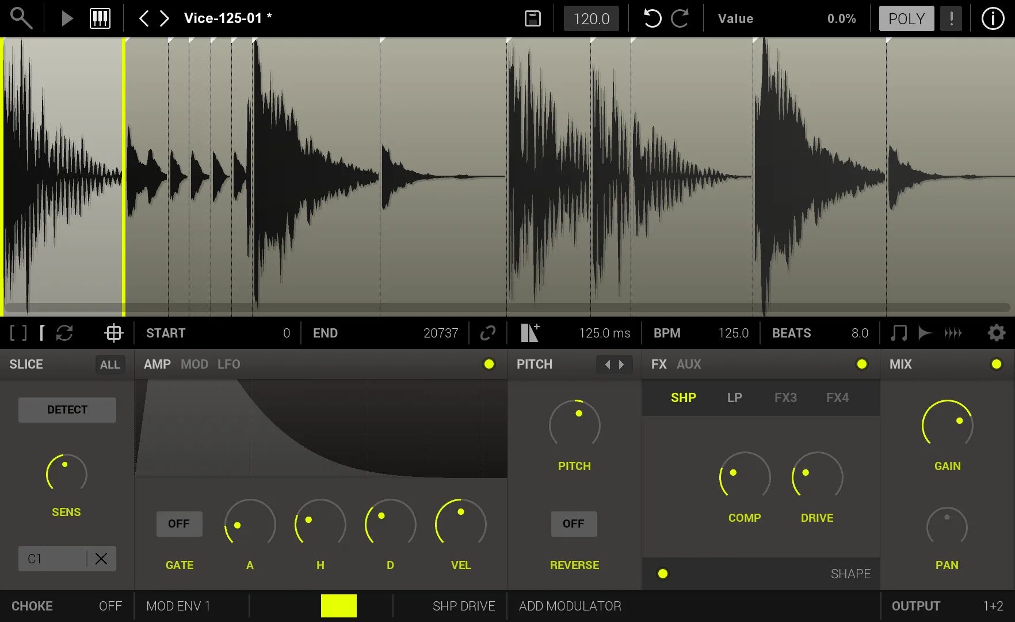Select the single bracket marker icon

(42, 333)
